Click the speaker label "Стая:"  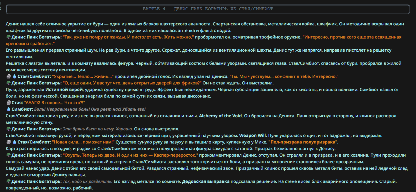(17, 103)
